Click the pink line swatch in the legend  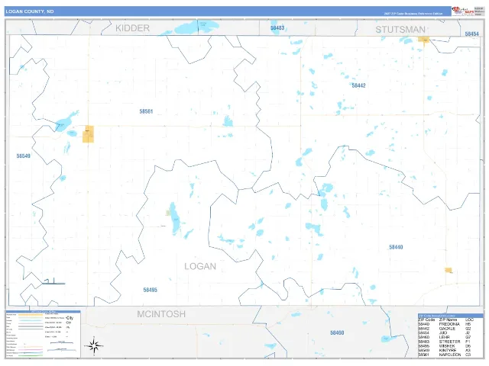(31, 350)
